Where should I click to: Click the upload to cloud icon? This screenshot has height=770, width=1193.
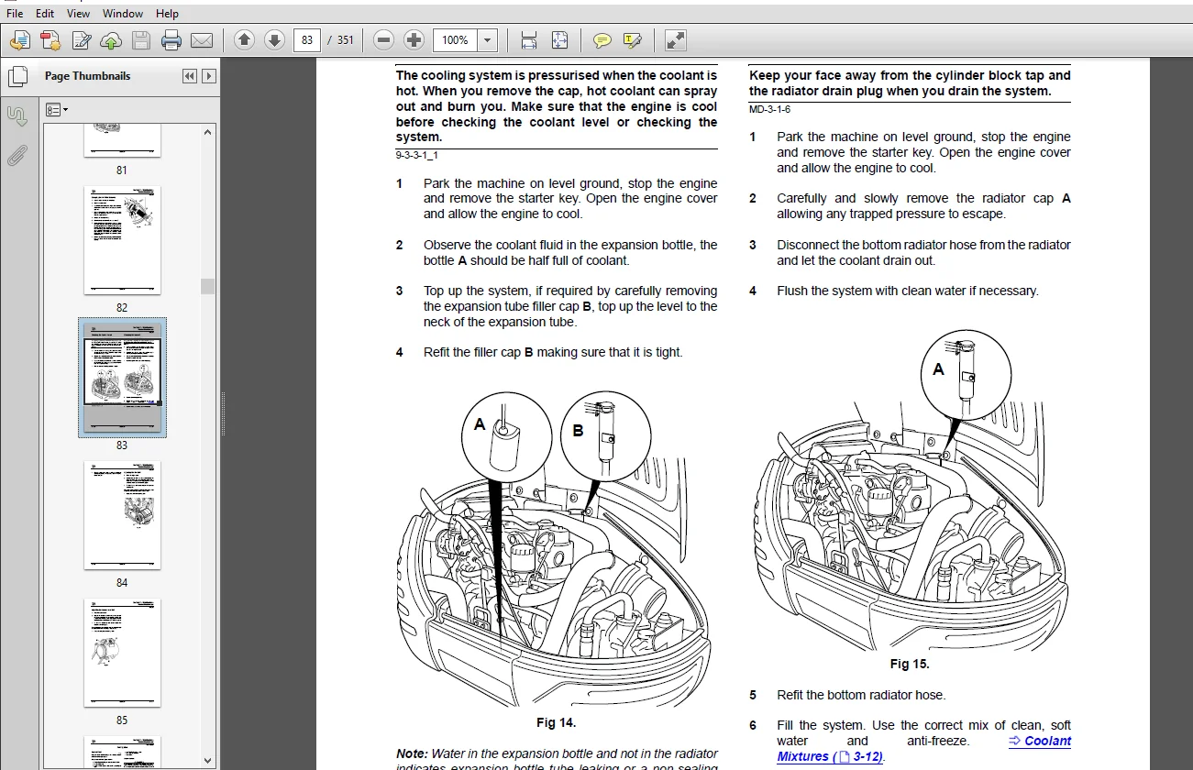(111, 40)
